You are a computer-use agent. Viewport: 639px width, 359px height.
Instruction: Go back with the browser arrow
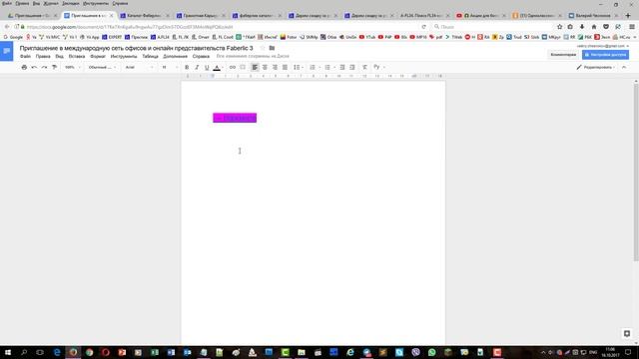(7, 27)
